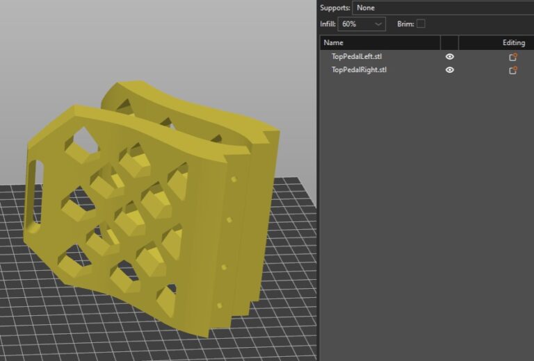Viewport: 534px width, 361px height.
Task: Click the Editing column header
Action: 513,43
